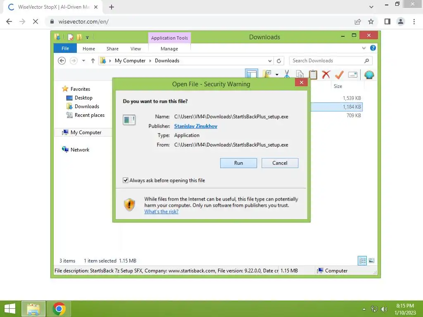Switch to the View ribbon tab
The height and width of the screenshot is (317, 423).
click(135, 49)
